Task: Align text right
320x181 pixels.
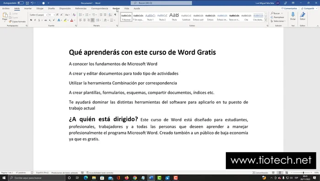Action: (x=88, y=20)
